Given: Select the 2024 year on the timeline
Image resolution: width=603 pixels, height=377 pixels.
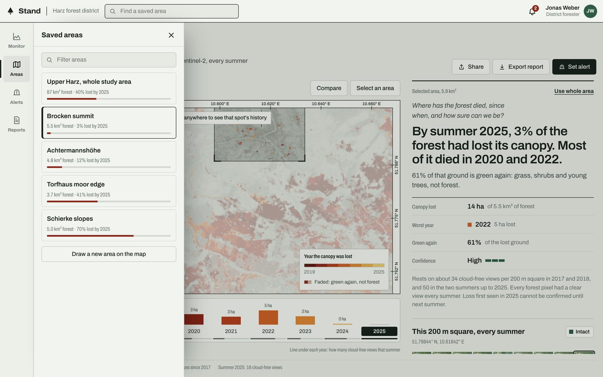Looking at the screenshot, I should click(x=342, y=331).
